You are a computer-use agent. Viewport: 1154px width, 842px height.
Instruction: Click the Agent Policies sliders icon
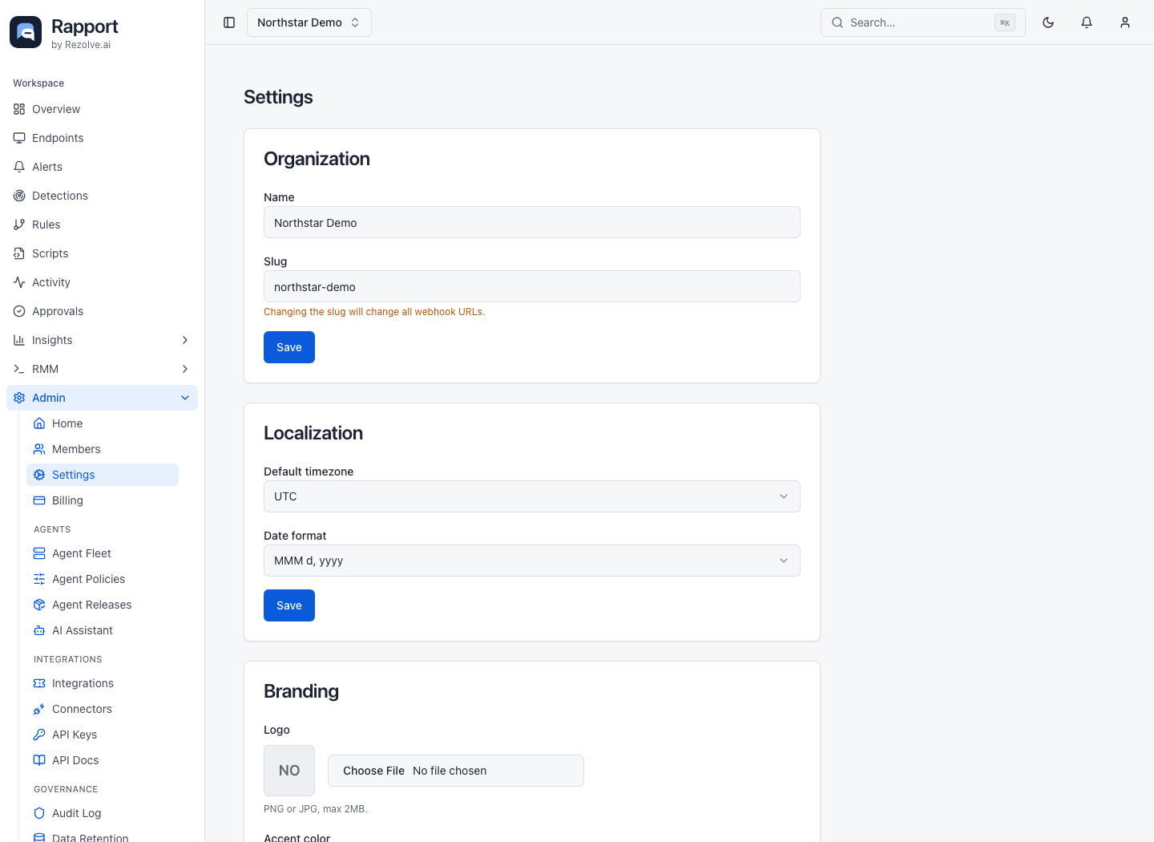(39, 579)
